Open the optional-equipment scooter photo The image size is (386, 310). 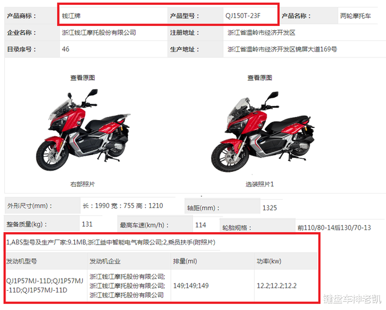coord(262,131)
